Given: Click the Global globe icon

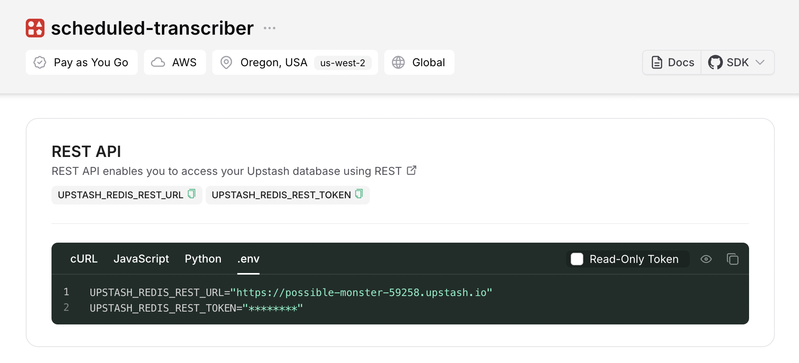Looking at the screenshot, I should pyautogui.click(x=399, y=62).
